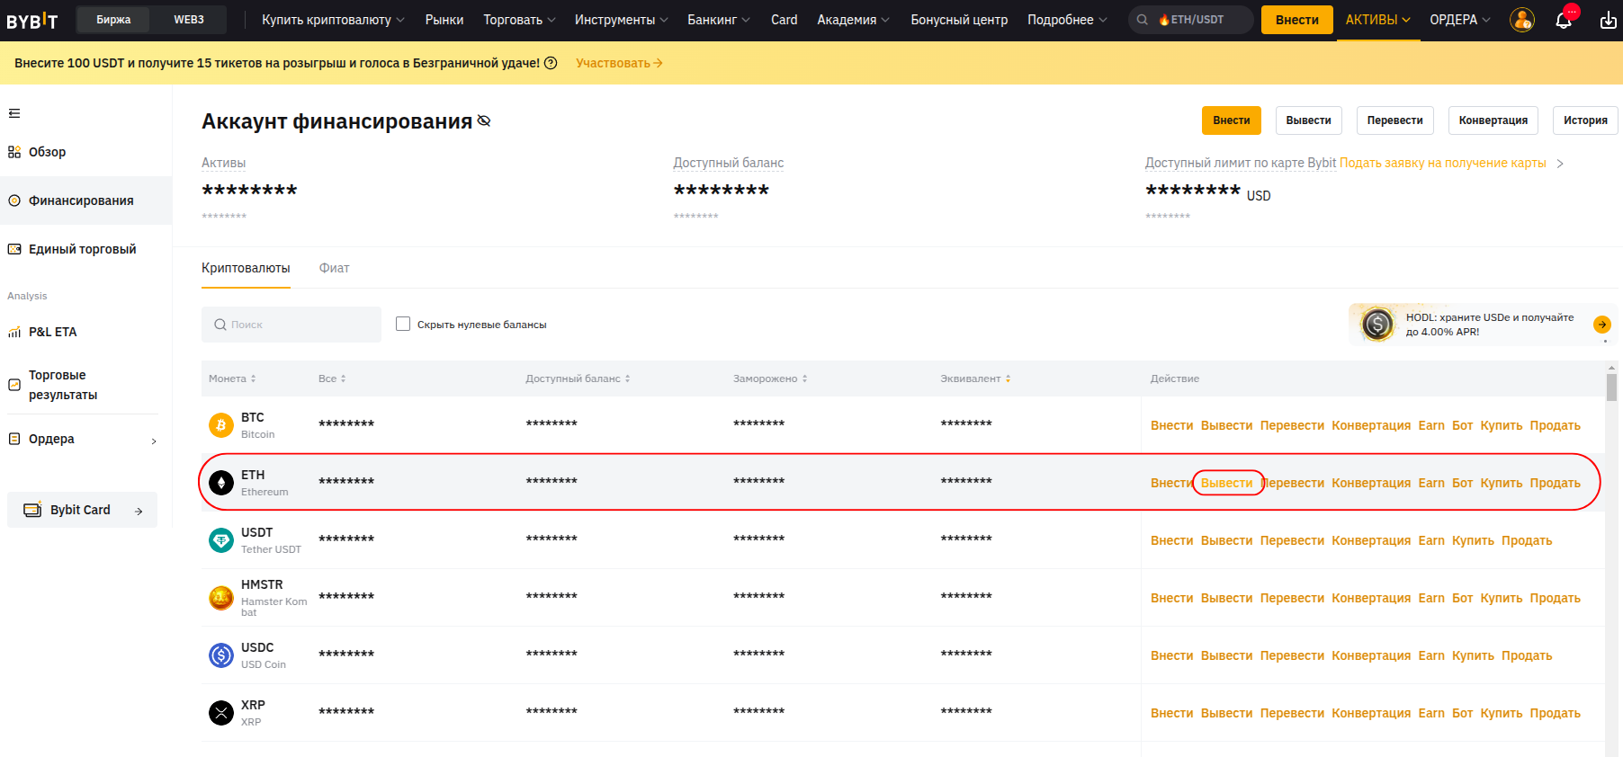Screen dimensions: 1623x757
Task: Switch to WEB3 mode
Action: coord(189,20)
